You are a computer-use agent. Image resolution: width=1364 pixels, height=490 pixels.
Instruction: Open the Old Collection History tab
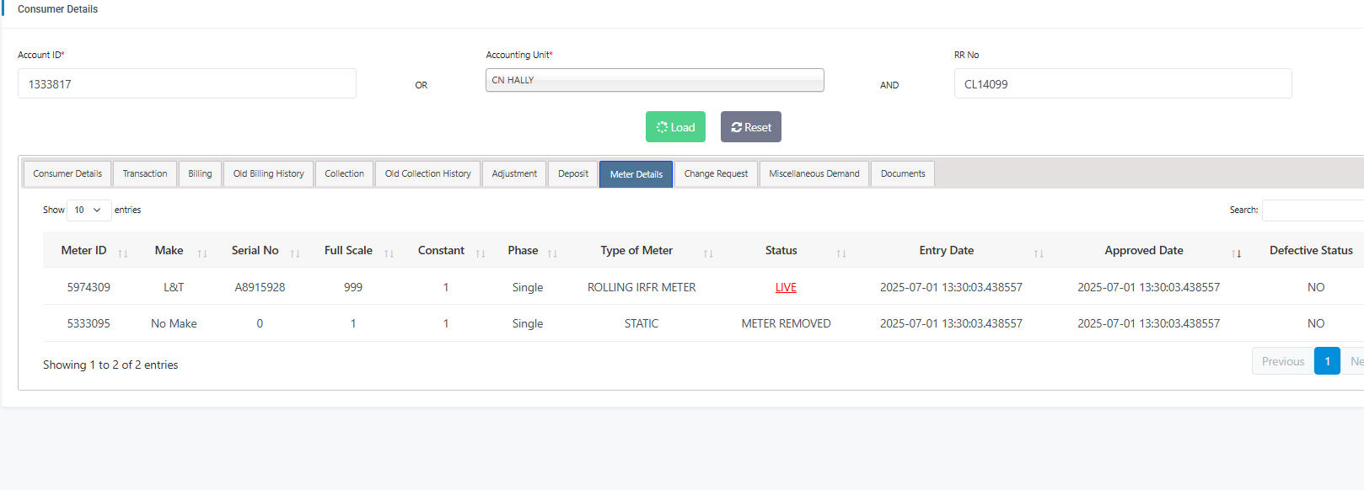click(427, 173)
